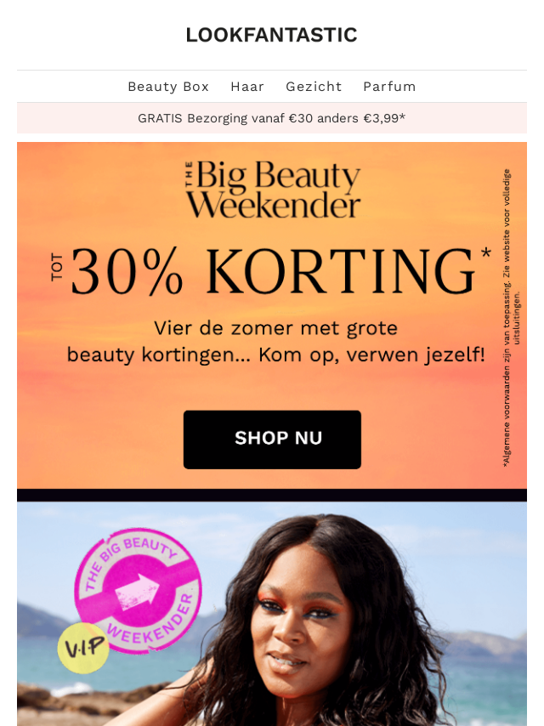Open the vertical Algemene voorwaarden terms text
This screenshot has height=726, width=544.
click(511, 318)
